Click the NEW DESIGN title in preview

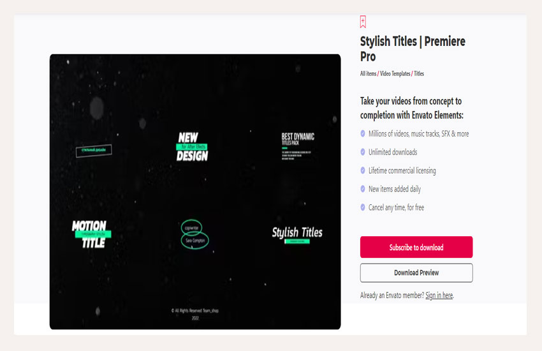pyautogui.click(x=192, y=147)
